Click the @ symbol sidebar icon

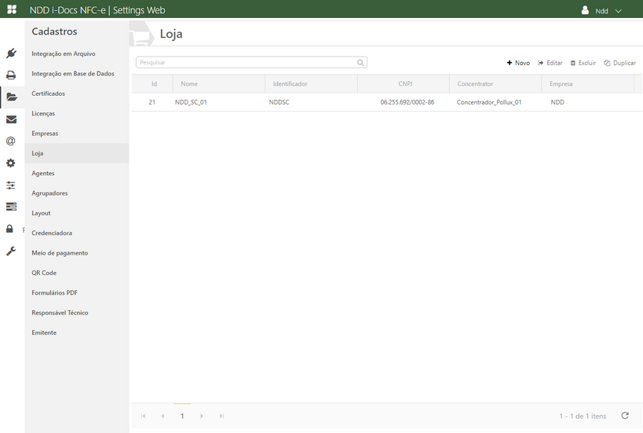[11, 141]
